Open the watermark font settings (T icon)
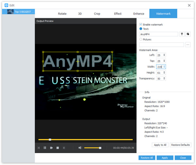Viewport: 196px width, 165px height. point(182,34)
